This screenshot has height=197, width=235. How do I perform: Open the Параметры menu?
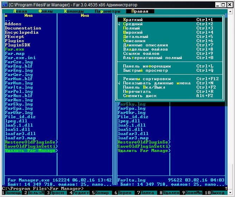[107, 11]
